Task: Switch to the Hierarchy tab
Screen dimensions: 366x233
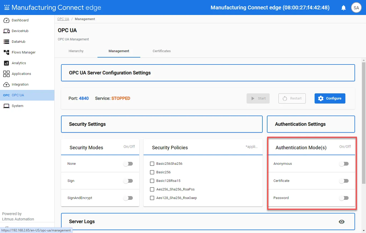Action: point(76,51)
